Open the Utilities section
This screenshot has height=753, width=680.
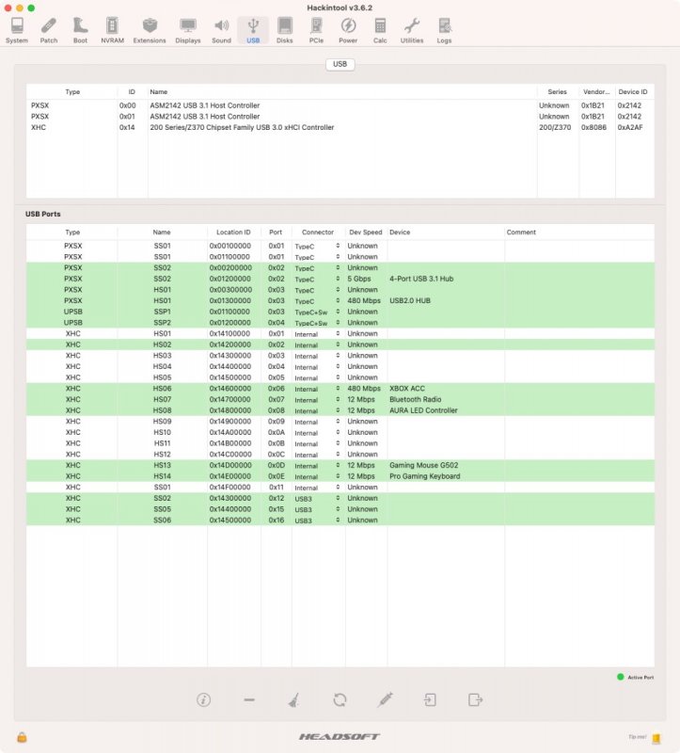412,31
